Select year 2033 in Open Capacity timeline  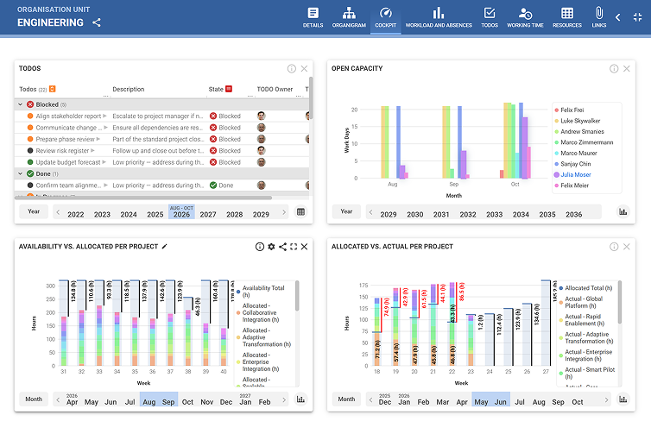click(x=494, y=215)
